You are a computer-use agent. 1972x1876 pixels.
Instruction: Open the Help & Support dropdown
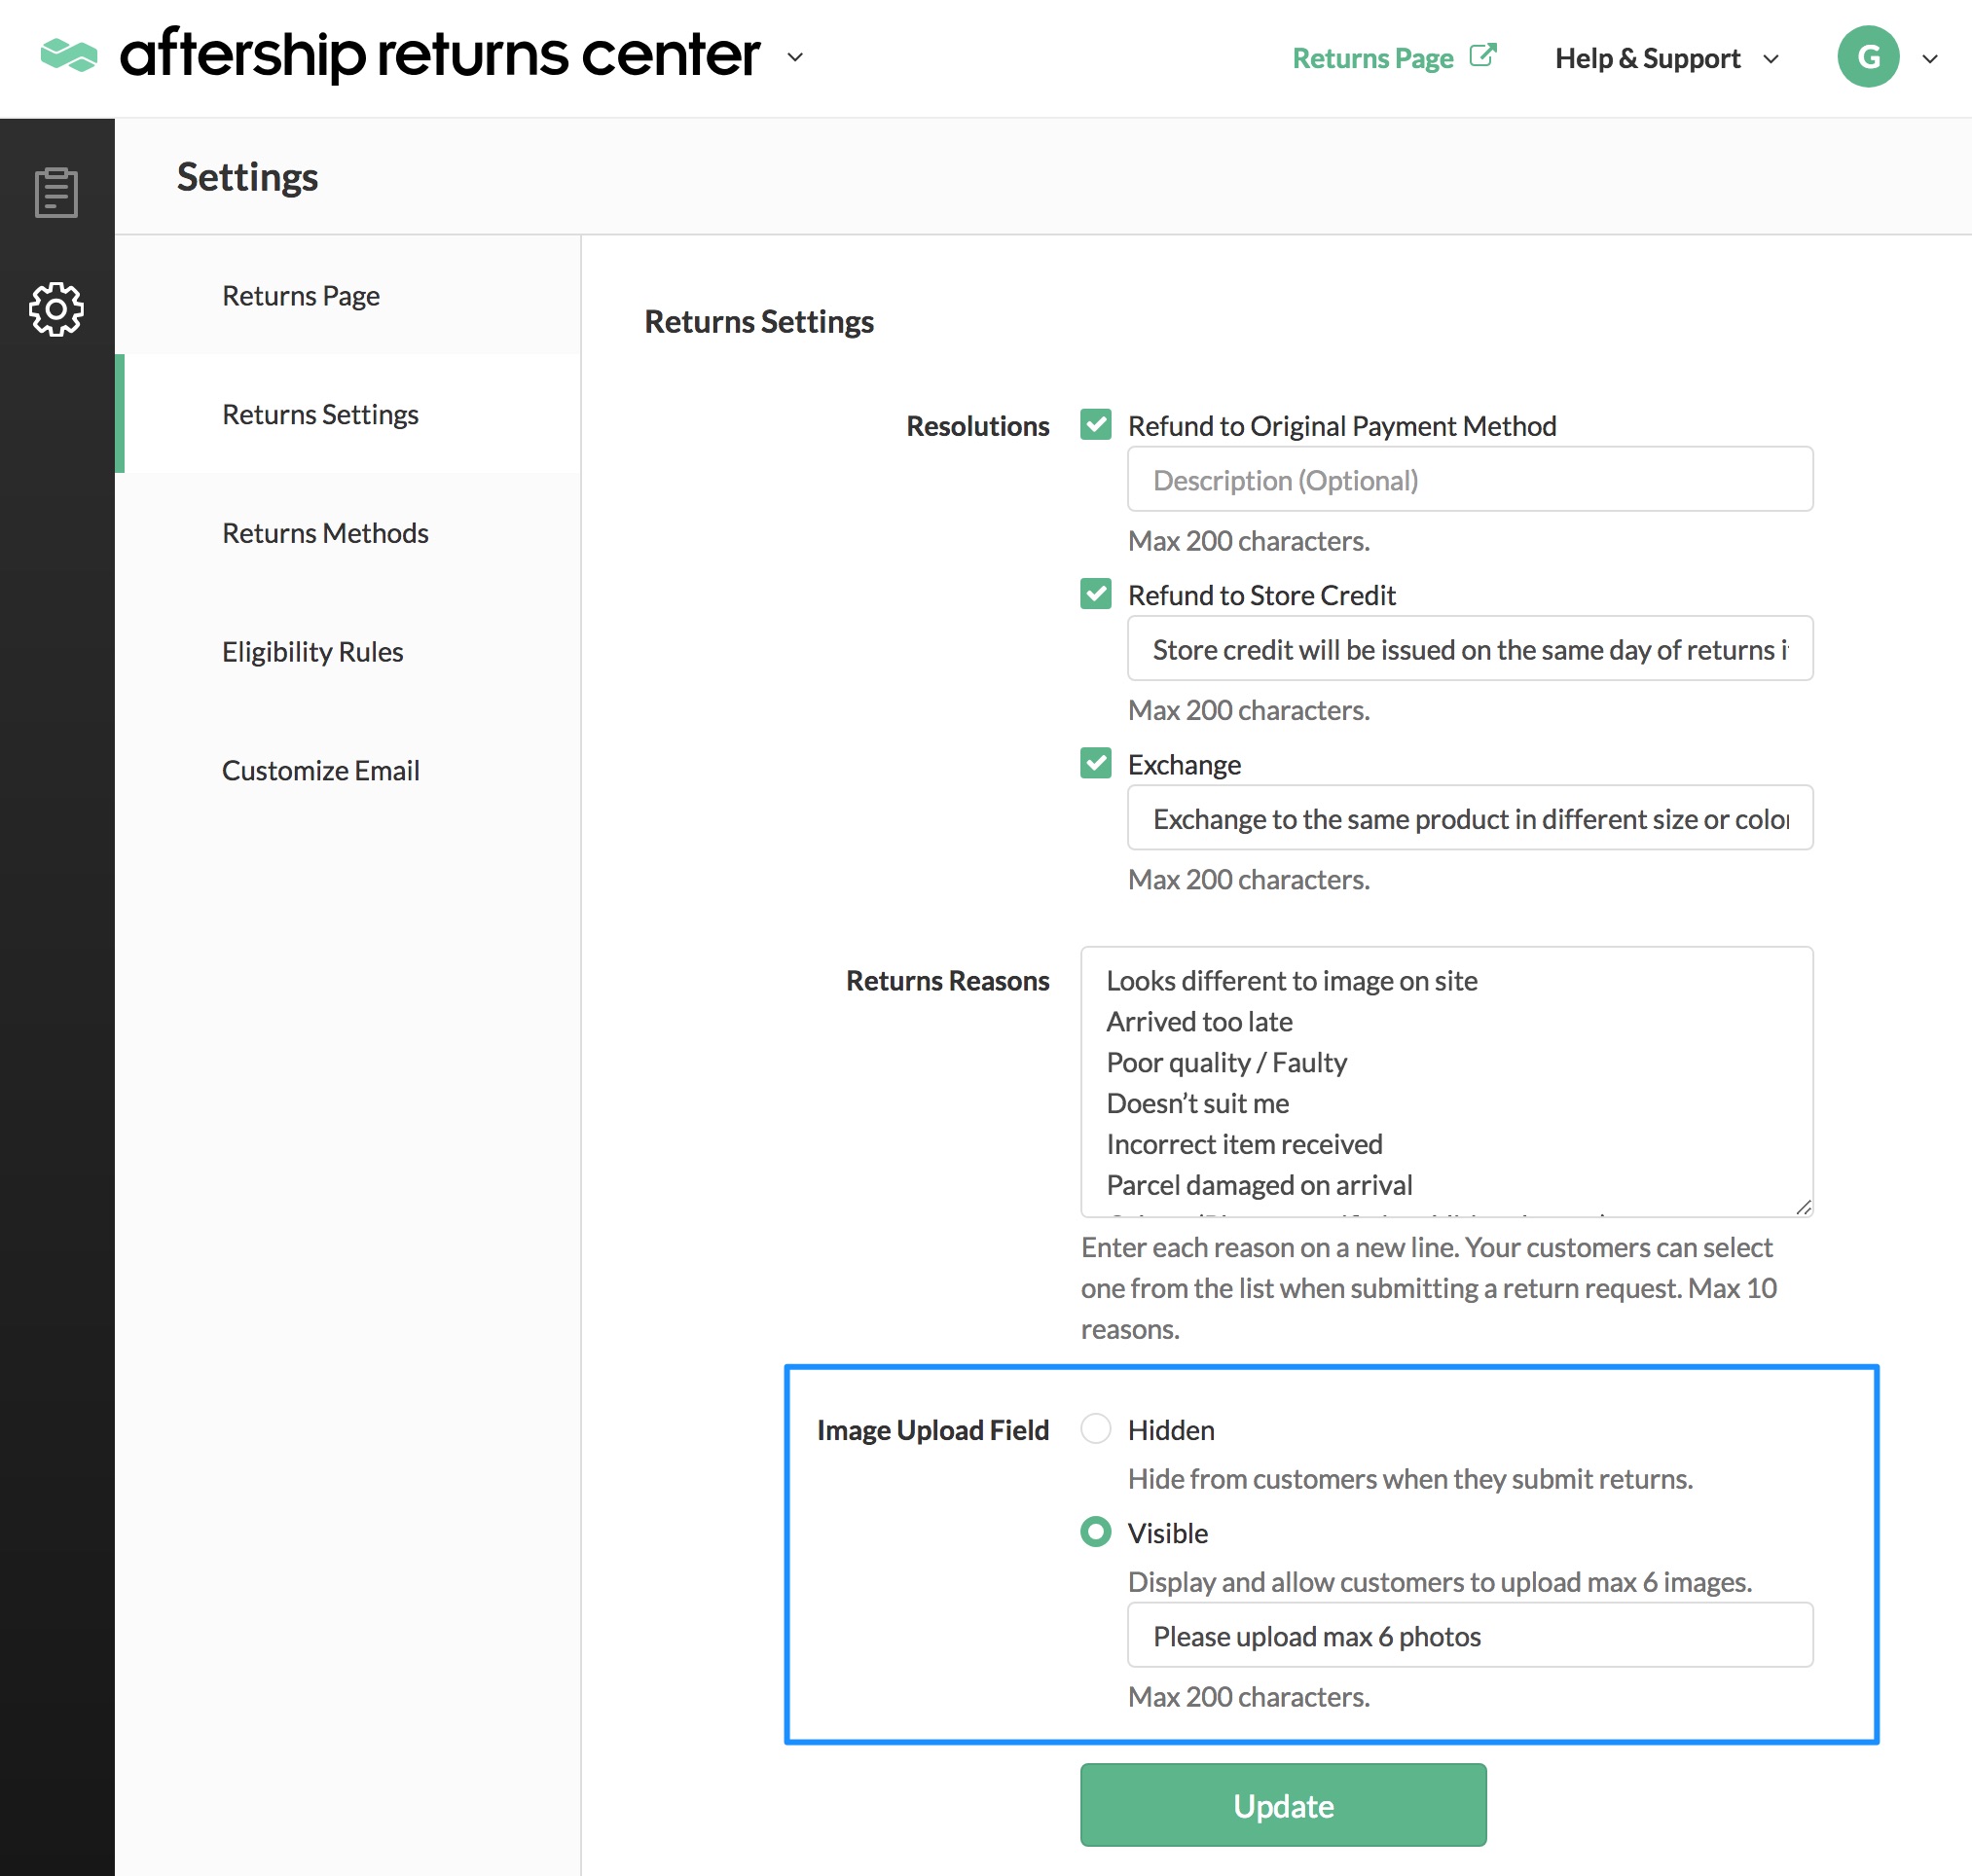(1666, 58)
